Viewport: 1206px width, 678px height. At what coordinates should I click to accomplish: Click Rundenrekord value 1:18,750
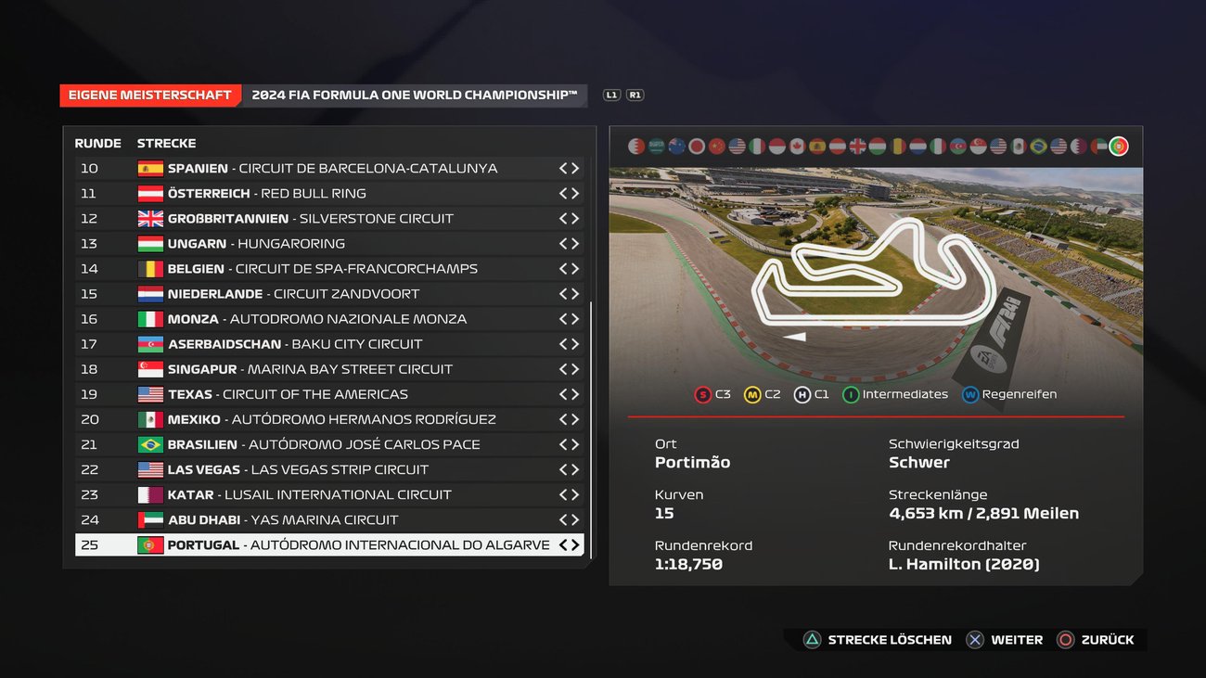coord(688,564)
